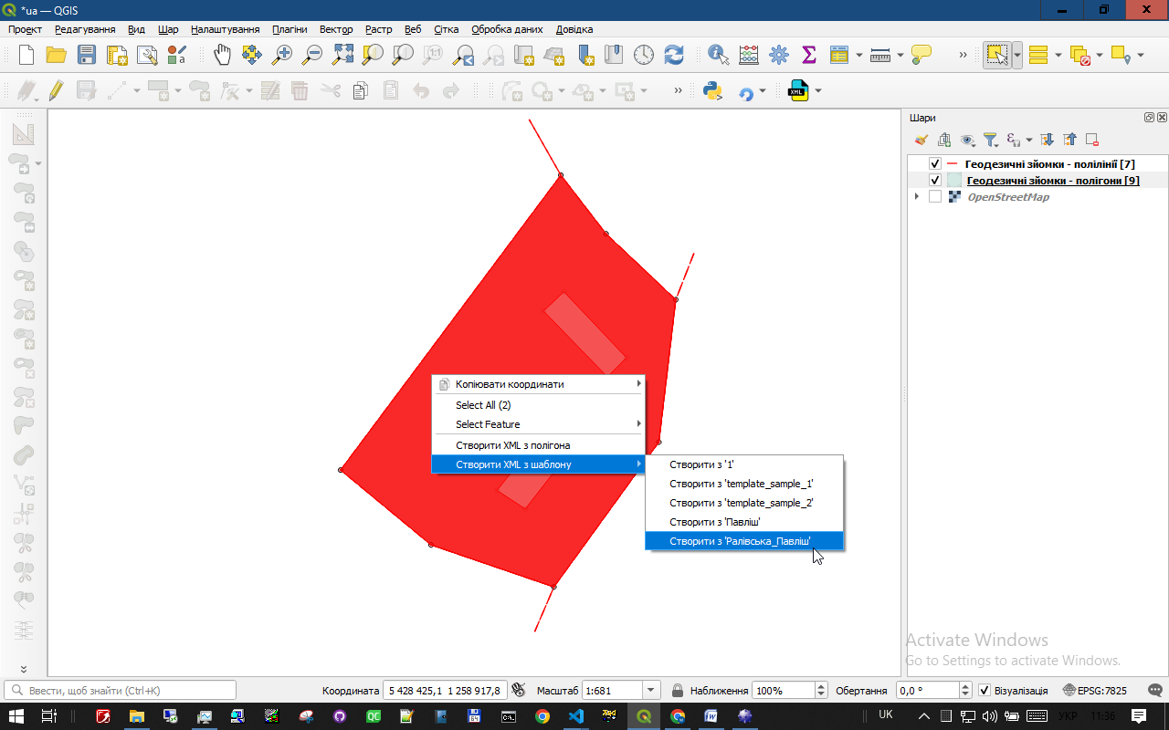The height and width of the screenshot is (730, 1169).
Task: Click the Refresh map icon
Action: pyautogui.click(x=674, y=55)
